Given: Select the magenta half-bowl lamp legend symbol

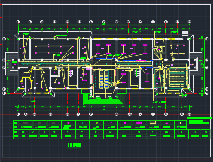Looking at the screenshot, I should click(110, 122).
